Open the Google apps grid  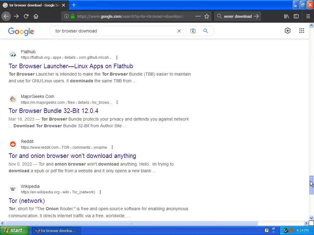pos(302,31)
